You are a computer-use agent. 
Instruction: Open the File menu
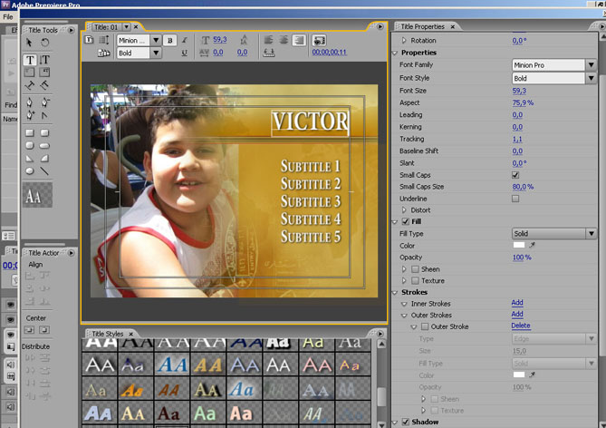tap(7, 17)
